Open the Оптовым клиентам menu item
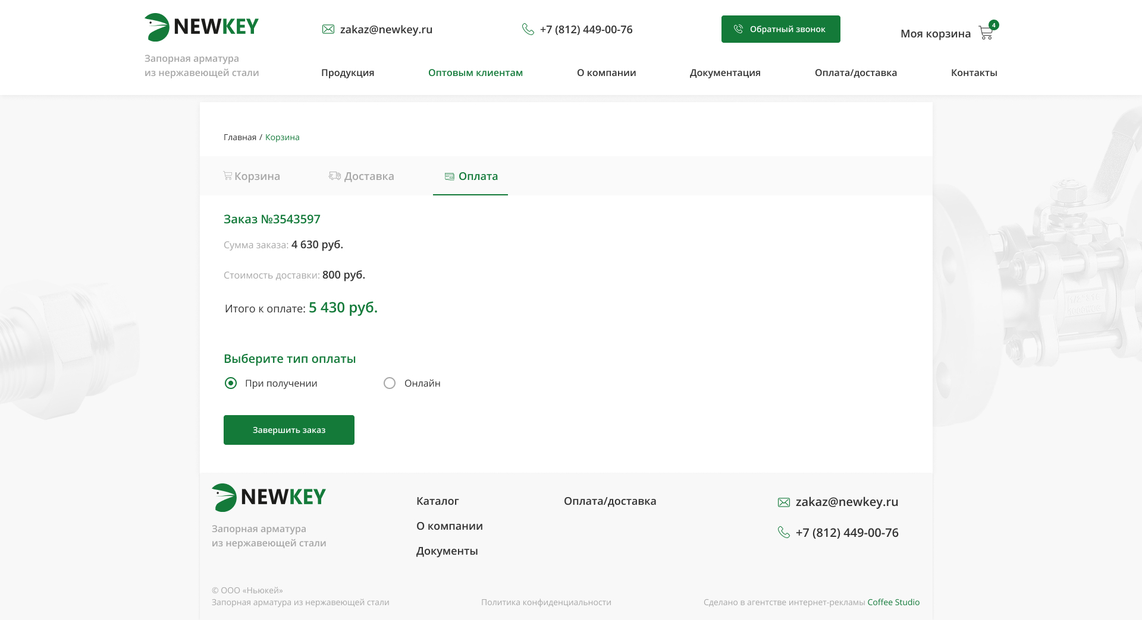This screenshot has height=620, width=1142. point(476,72)
